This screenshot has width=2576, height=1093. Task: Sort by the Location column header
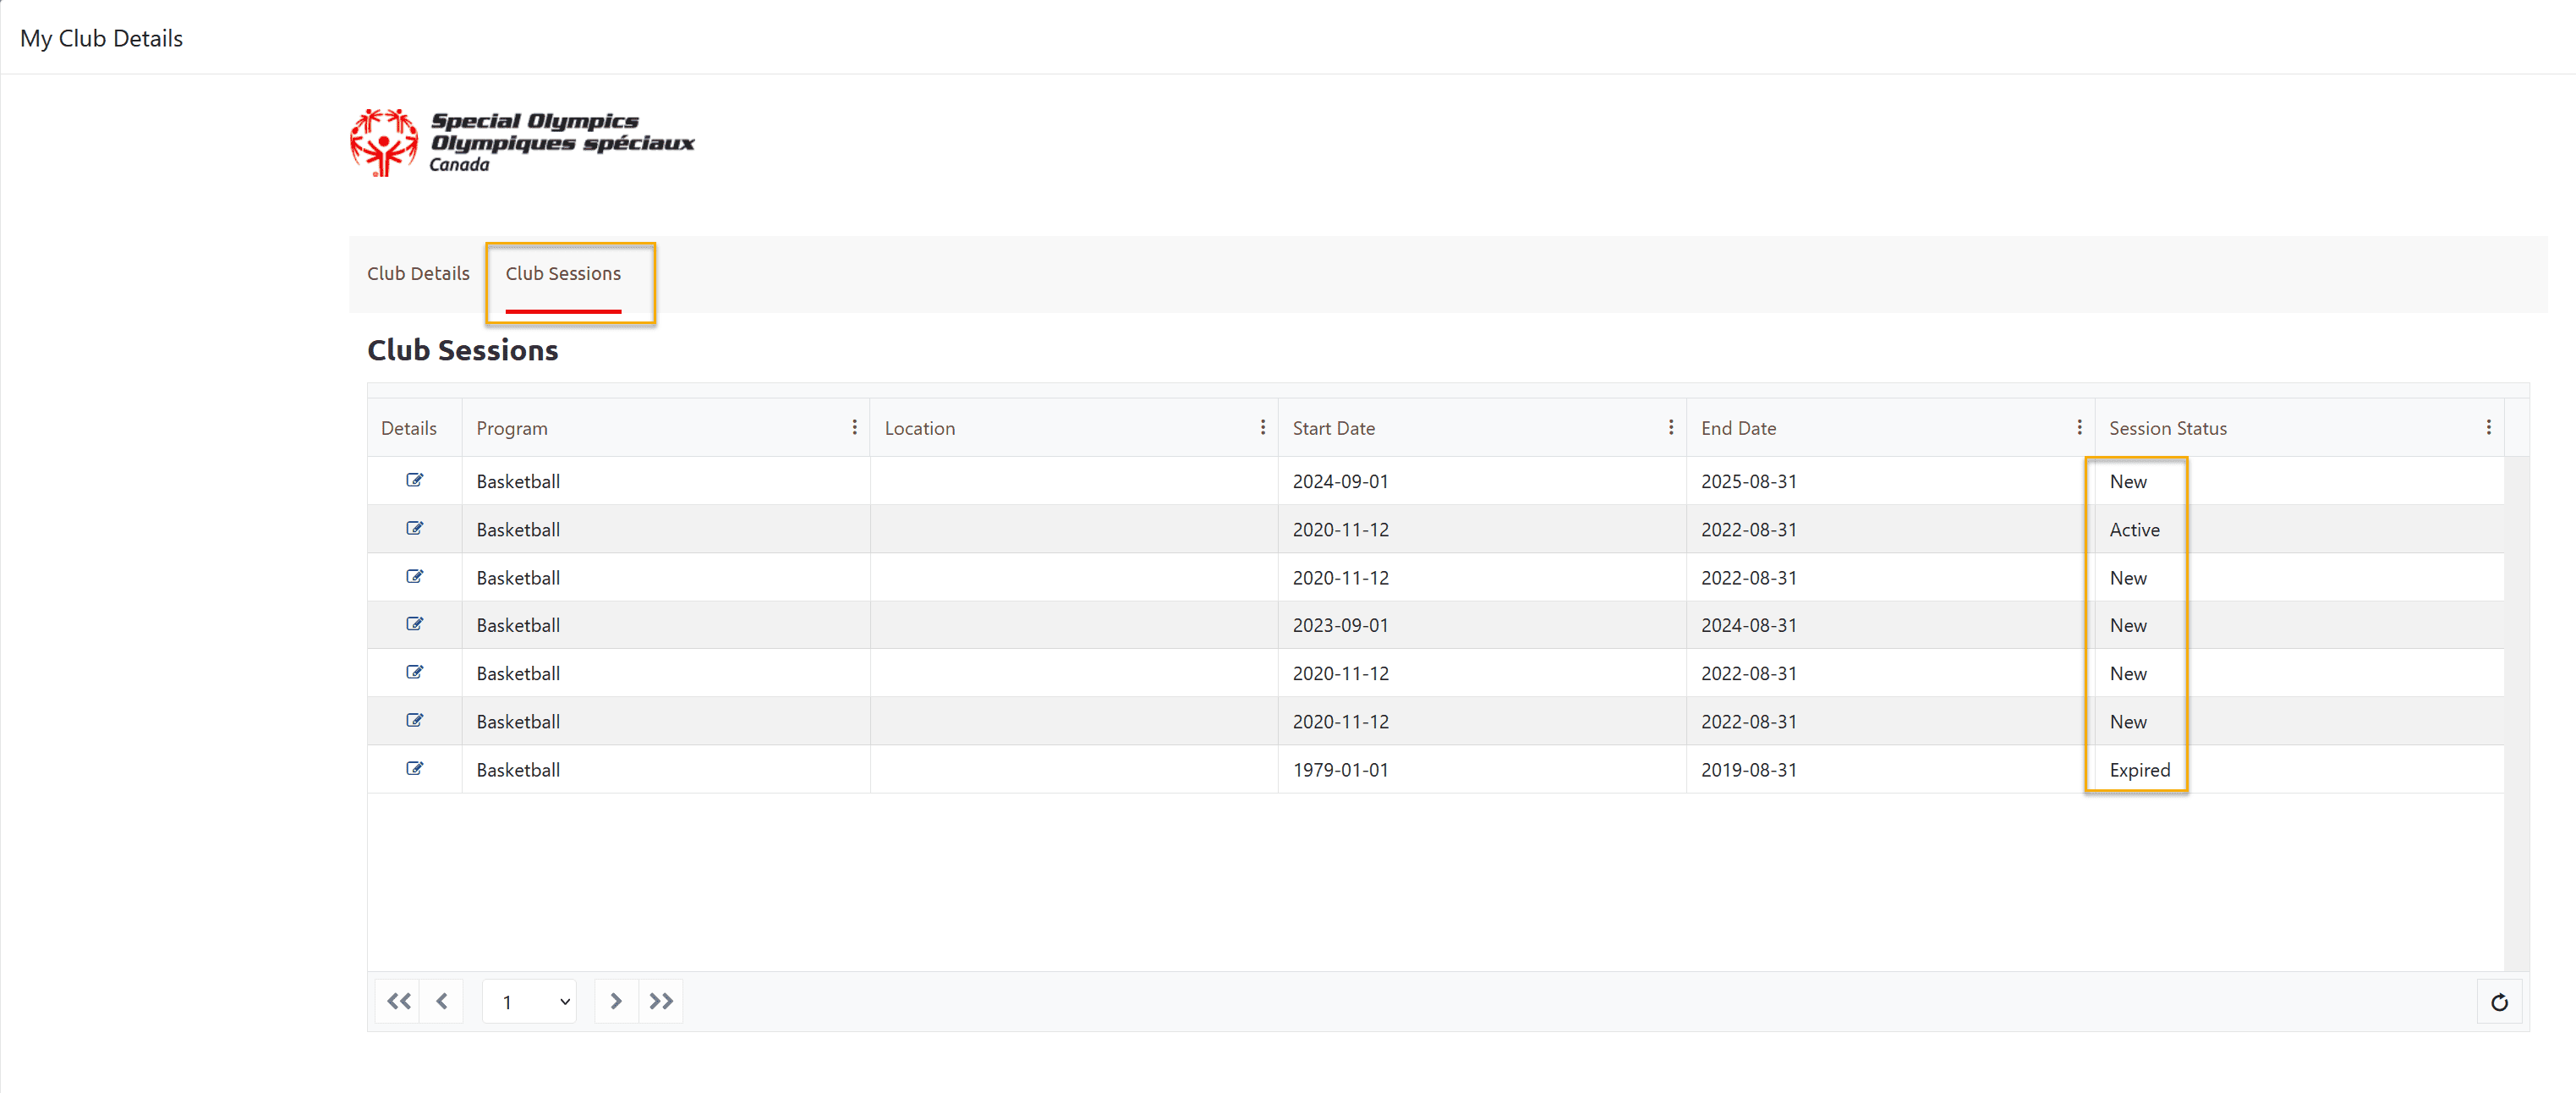click(x=919, y=428)
